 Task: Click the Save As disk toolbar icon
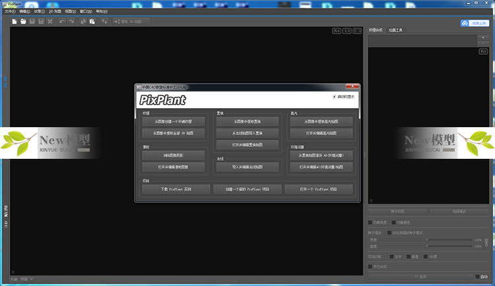(x=41, y=22)
